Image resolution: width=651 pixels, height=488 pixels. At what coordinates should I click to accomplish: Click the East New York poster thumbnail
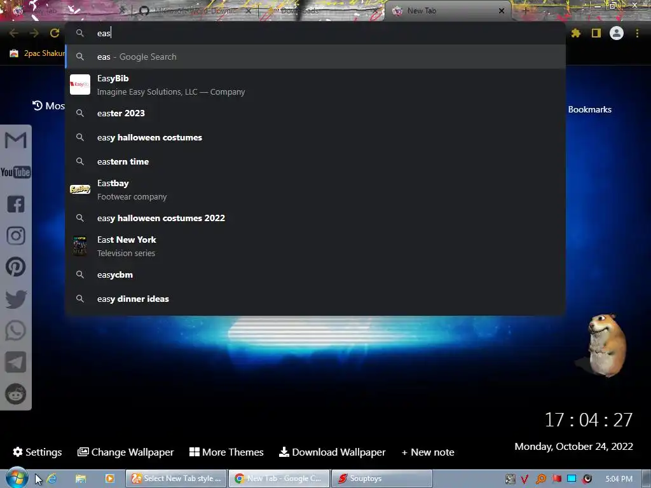tap(79, 246)
